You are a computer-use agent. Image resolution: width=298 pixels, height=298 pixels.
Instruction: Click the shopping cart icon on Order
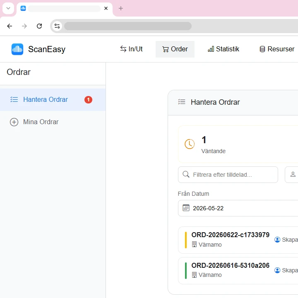[x=165, y=49]
